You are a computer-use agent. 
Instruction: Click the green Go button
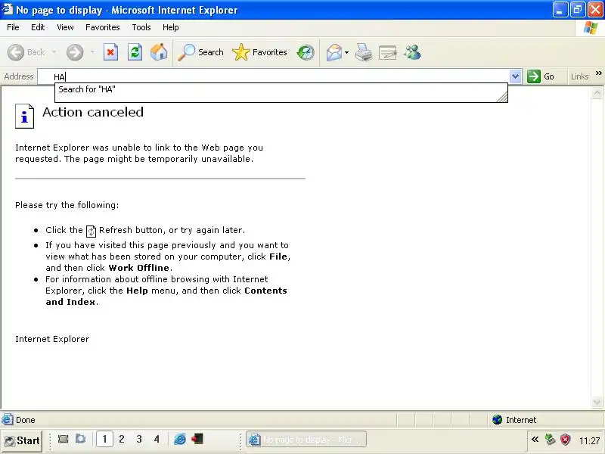[541, 76]
